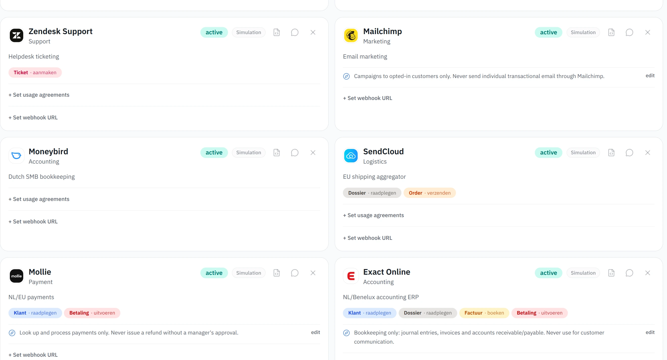Viewport: 667px width, 360px height.
Task: Open the chat bubble icon on Zendesk Support card
Action: [x=295, y=32]
